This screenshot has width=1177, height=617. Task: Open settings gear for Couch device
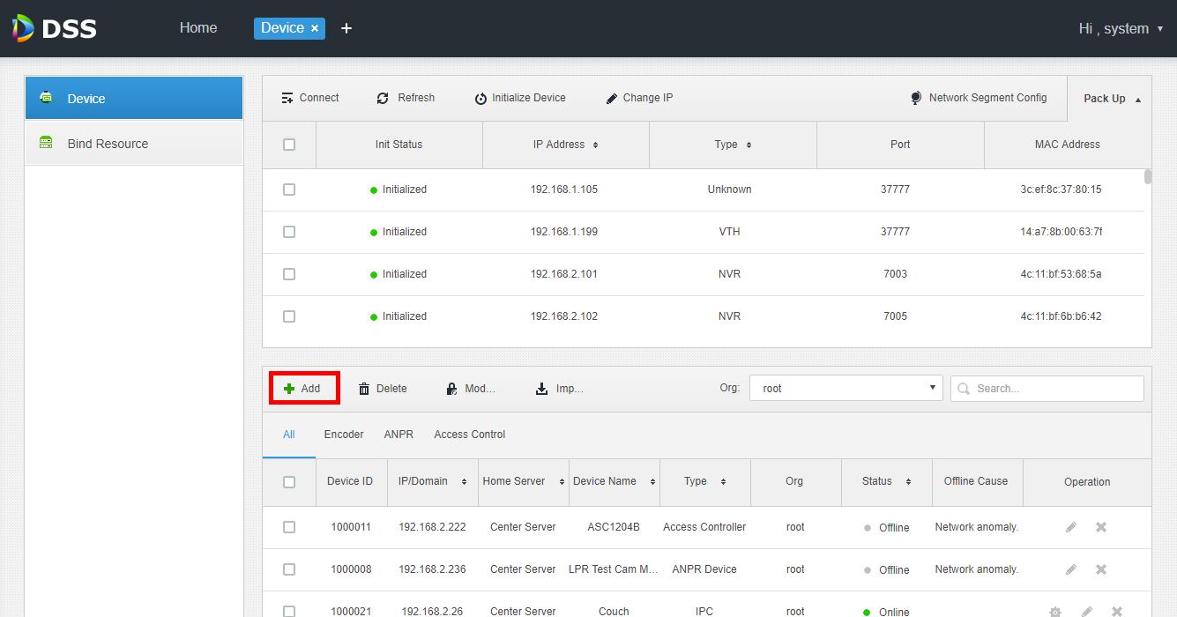[1055, 612]
